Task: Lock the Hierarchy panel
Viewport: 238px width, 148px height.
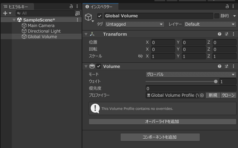Action: coord(71,6)
